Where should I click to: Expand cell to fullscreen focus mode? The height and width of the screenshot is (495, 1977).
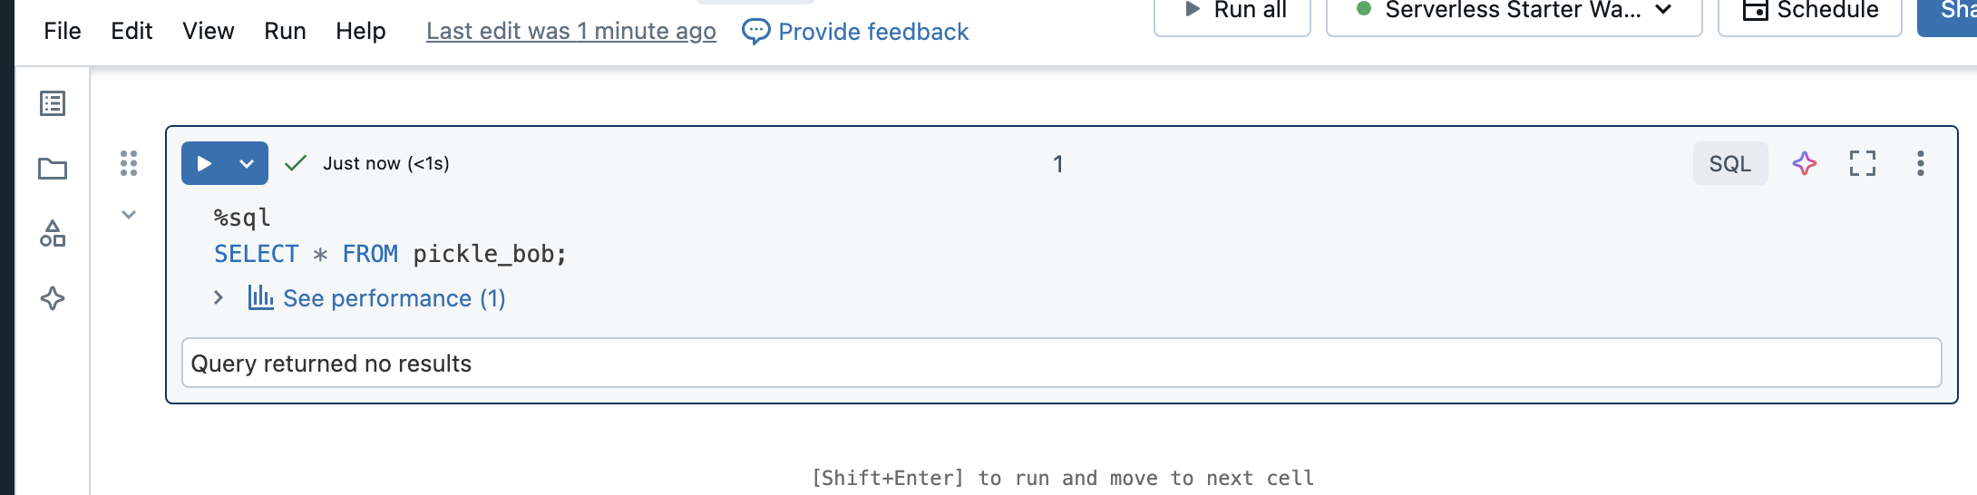pos(1863,163)
